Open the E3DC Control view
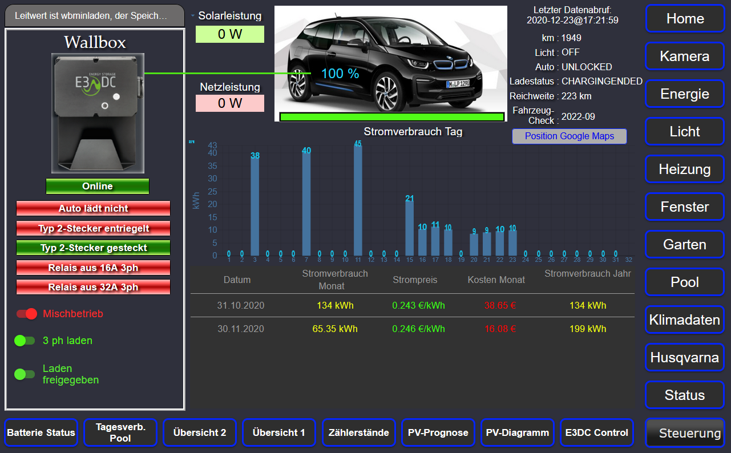Viewport: 731px width, 453px height. [596, 432]
